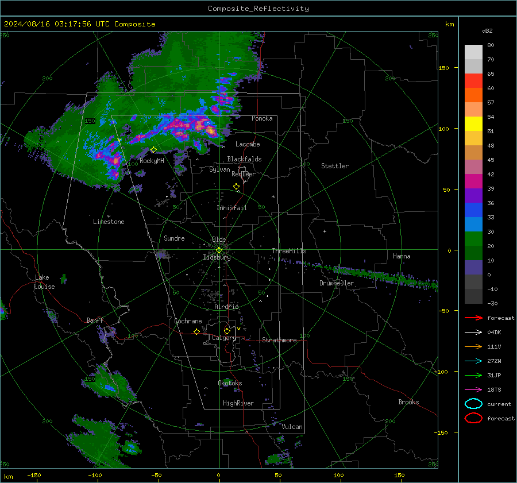This screenshot has width=517, height=483.
Task: Click the Drumheller town label
Action: pyautogui.click(x=337, y=283)
